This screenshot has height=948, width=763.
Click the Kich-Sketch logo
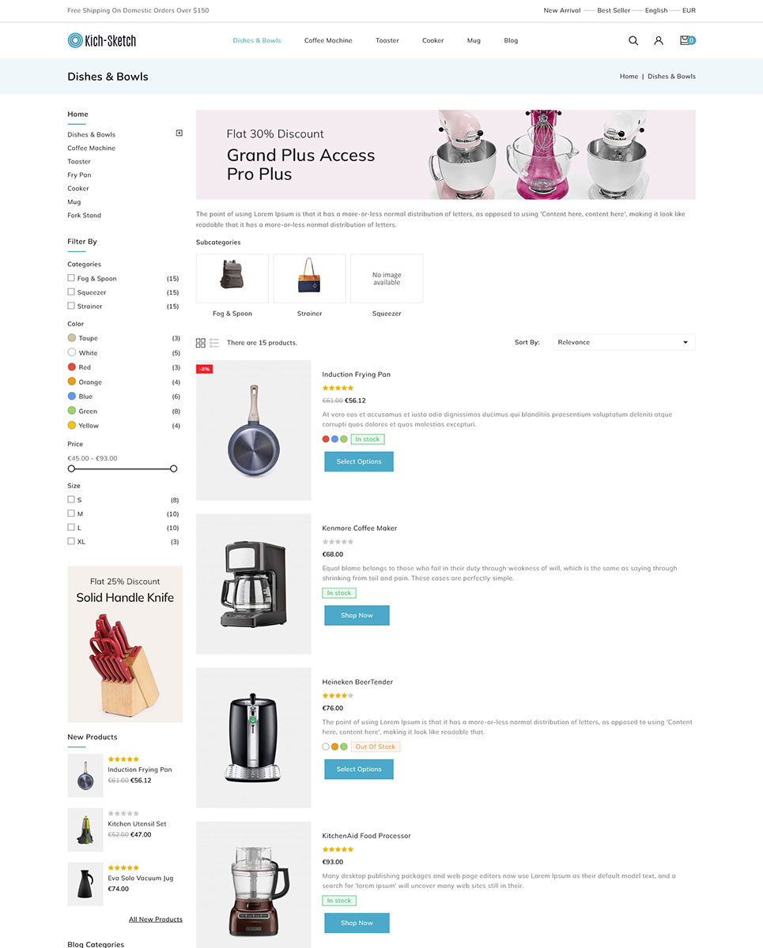pos(102,40)
